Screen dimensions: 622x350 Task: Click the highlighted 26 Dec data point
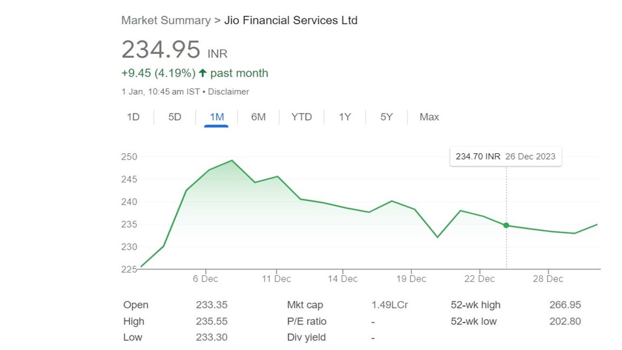(x=506, y=225)
